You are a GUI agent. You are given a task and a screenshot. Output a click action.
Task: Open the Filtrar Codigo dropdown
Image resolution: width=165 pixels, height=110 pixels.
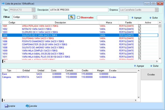(x=35, y=17)
